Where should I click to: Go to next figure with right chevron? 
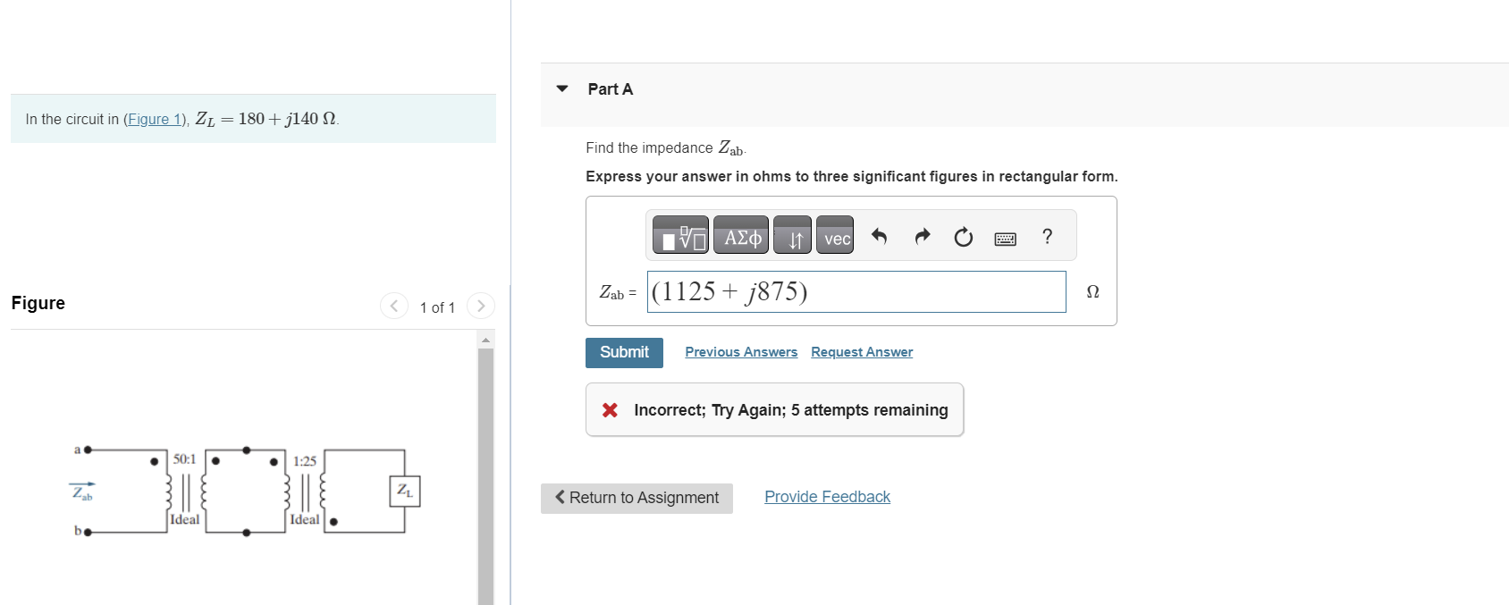coord(481,305)
